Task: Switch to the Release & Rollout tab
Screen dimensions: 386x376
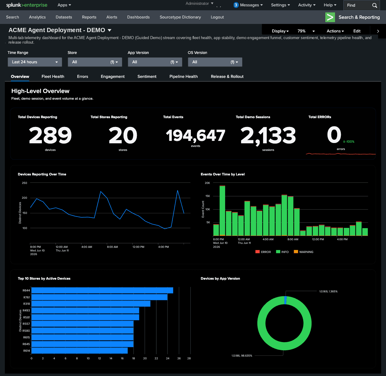Action: [x=227, y=77]
